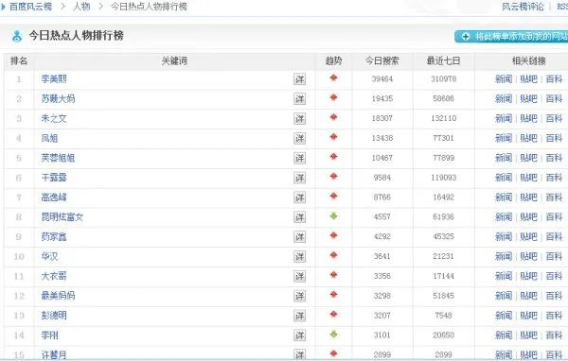Screen dimensions: 568x361
Task: Open 新闻 link for 朱之文
Action: [x=504, y=118]
